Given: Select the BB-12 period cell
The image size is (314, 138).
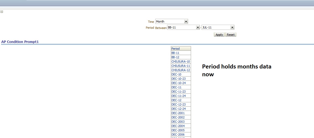Looking at the screenshot, I should 181,57.
